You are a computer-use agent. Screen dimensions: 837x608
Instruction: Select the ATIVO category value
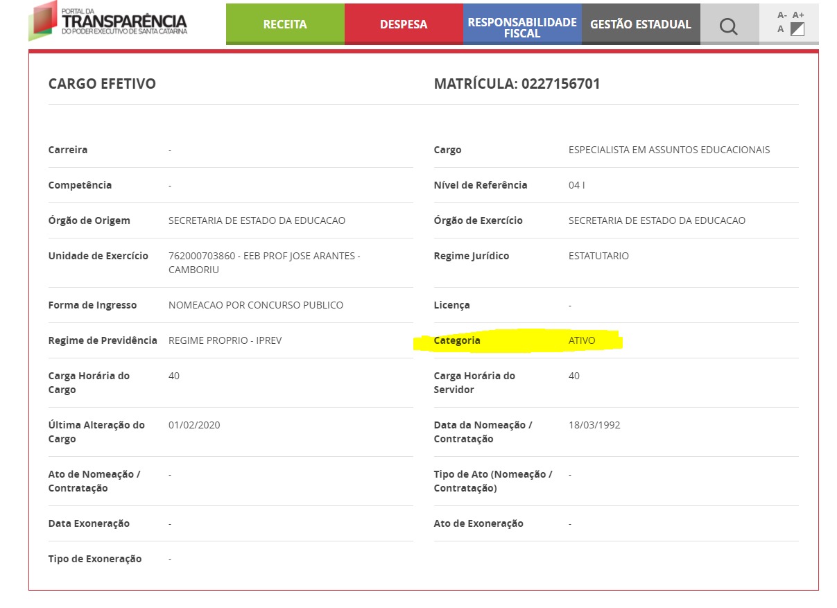[x=582, y=340]
